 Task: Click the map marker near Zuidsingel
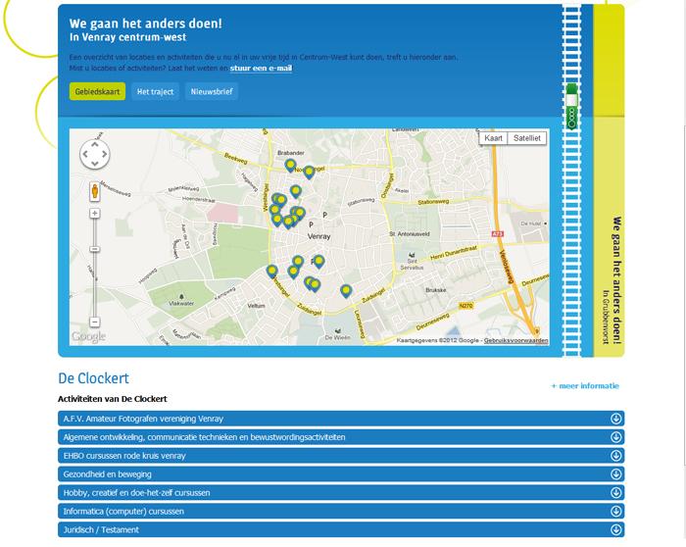346,290
